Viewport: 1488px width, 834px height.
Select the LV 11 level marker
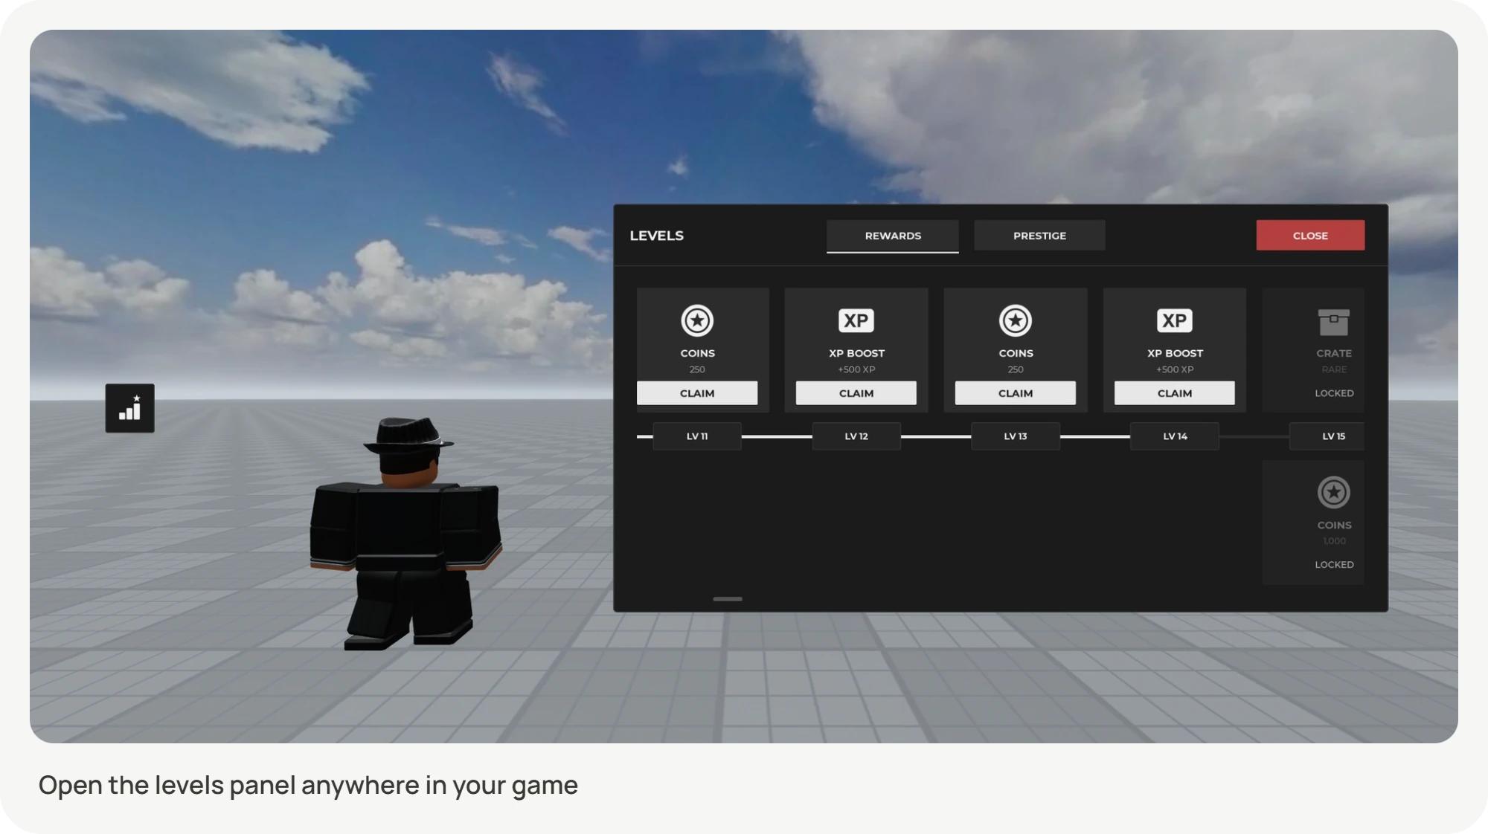point(697,436)
